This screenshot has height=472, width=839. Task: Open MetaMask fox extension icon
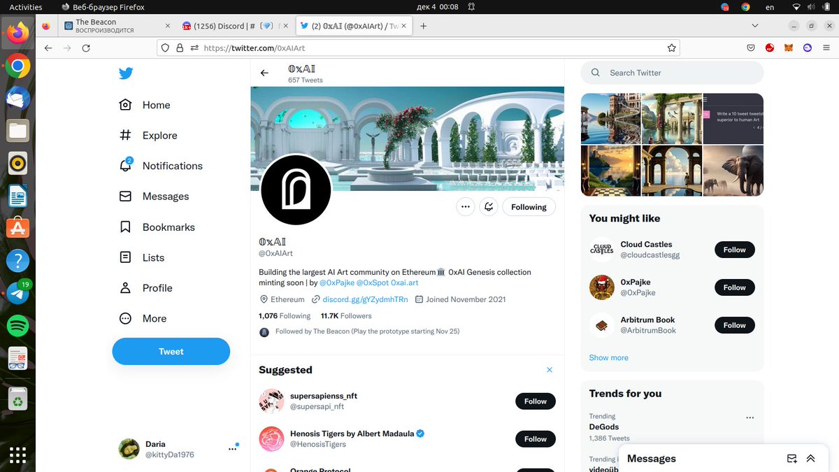[789, 48]
